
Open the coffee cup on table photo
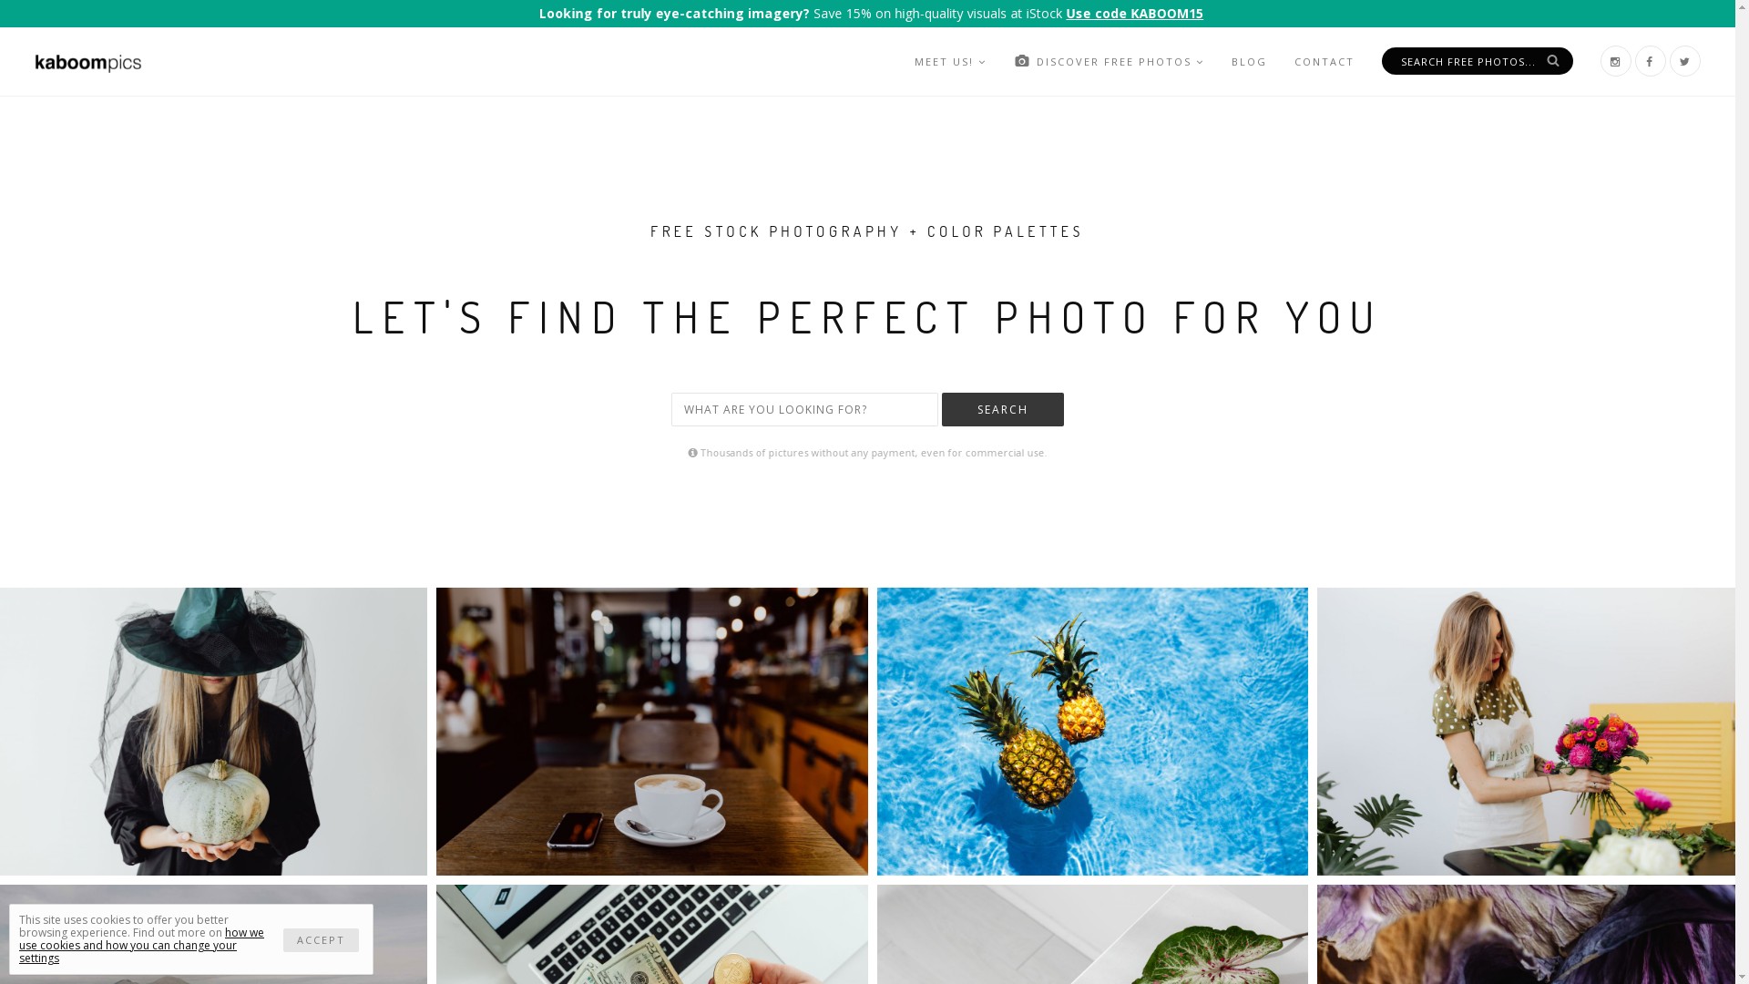tap(651, 732)
